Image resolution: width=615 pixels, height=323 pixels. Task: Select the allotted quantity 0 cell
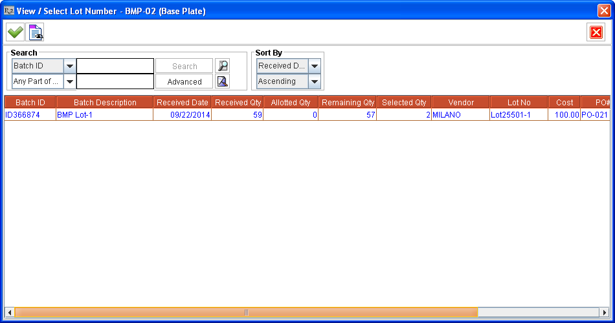pyautogui.click(x=291, y=115)
